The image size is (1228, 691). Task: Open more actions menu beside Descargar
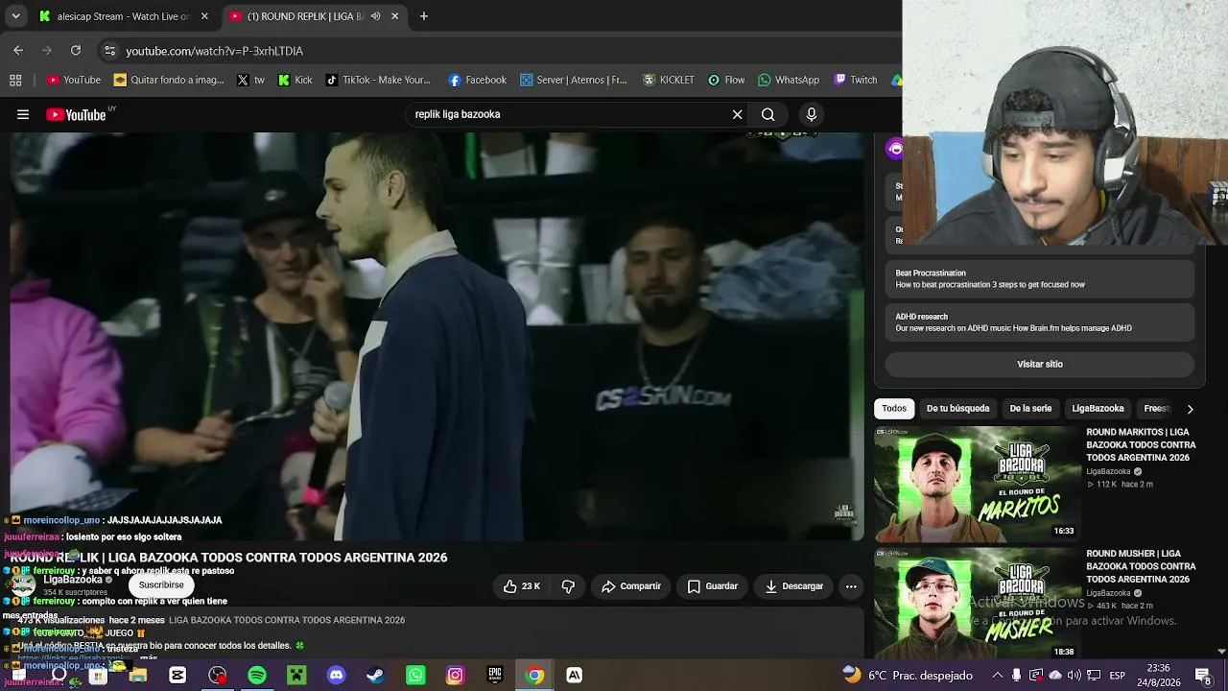(x=851, y=586)
